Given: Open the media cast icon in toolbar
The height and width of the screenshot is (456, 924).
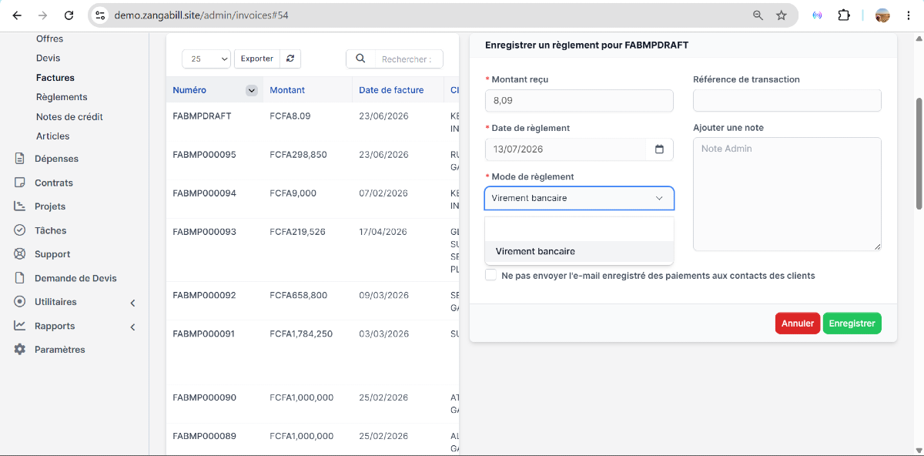Looking at the screenshot, I should pos(817,15).
